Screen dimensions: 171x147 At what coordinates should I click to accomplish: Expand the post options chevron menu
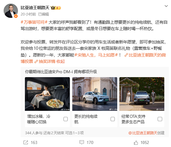pyautogui.click(x=166, y=6)
